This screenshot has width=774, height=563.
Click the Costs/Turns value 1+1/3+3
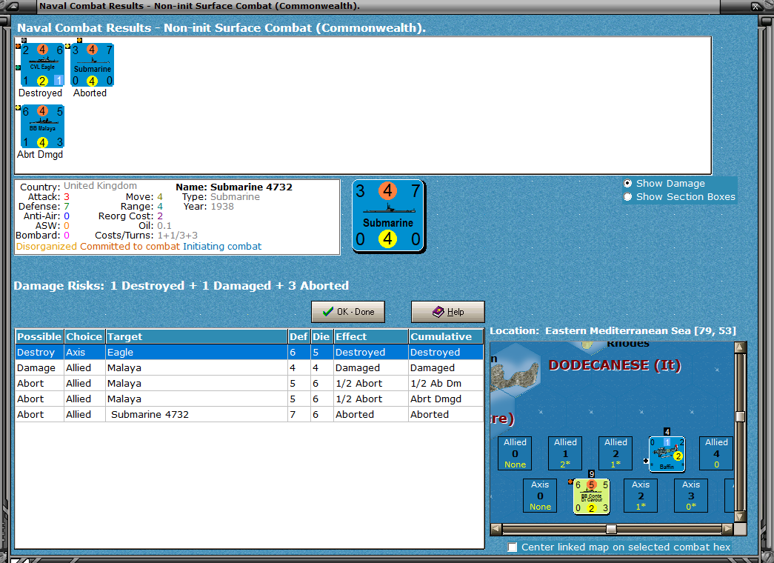point(178,236)
